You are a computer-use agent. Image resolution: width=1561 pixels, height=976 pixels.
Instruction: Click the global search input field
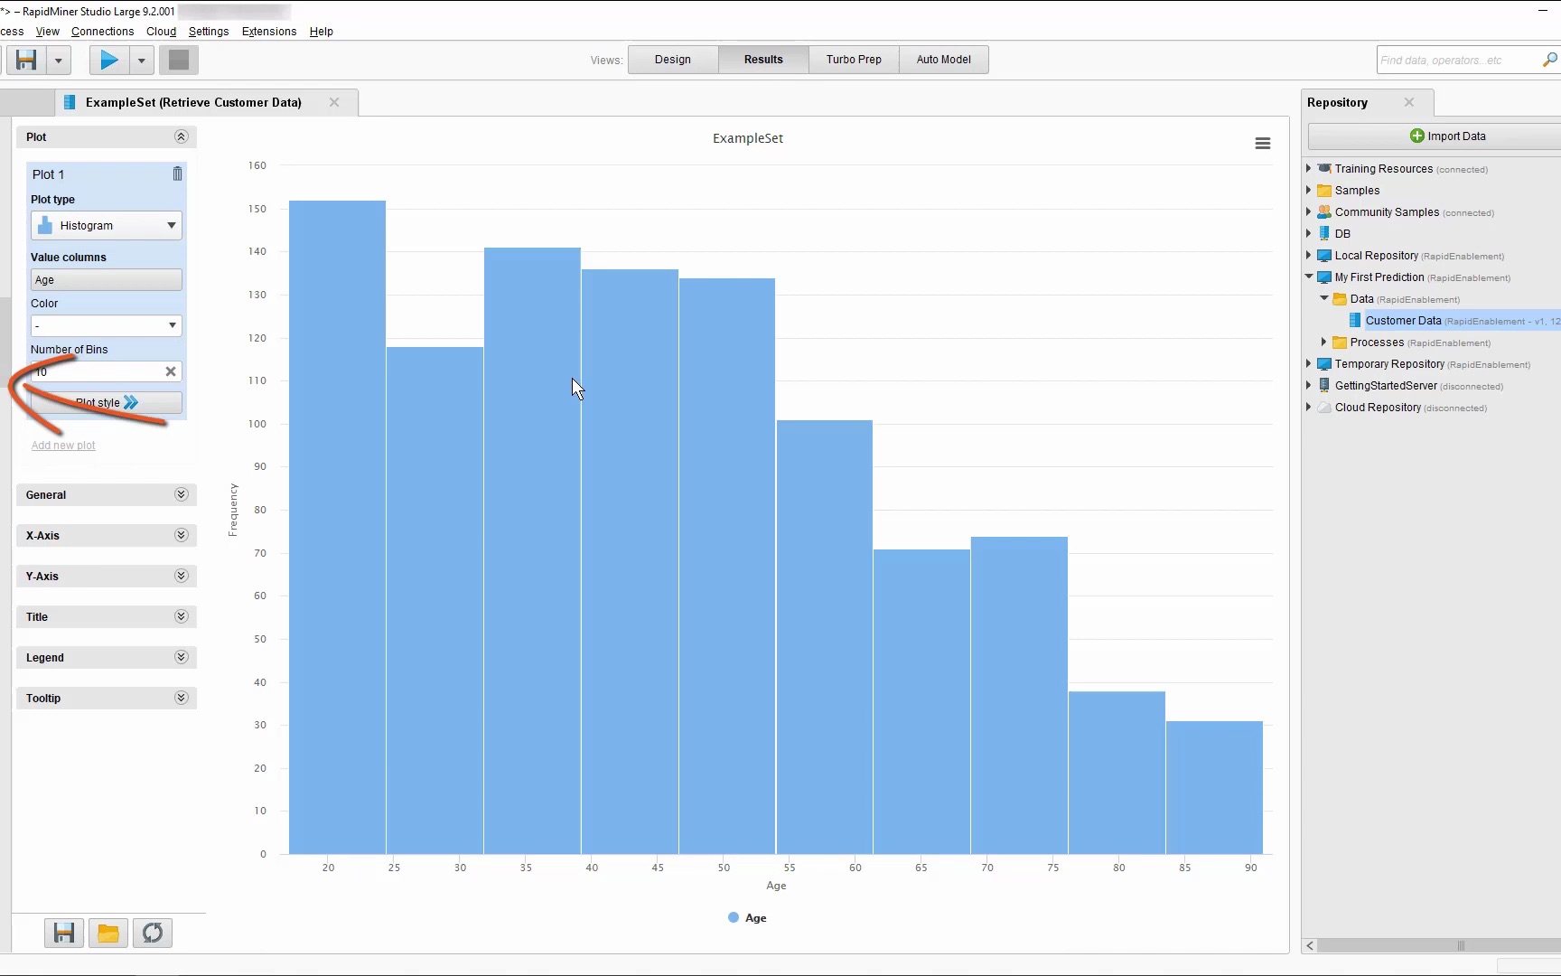click(x=1458, y=60)
